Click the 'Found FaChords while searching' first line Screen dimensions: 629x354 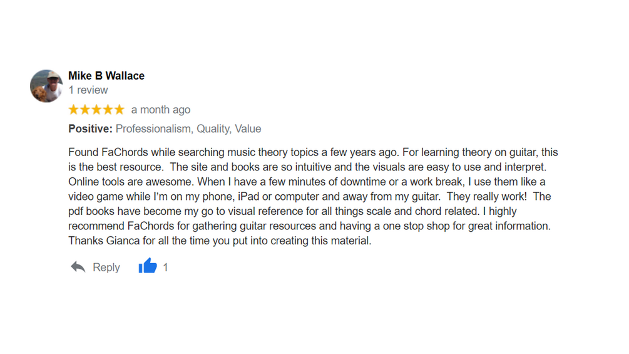[x=313, y=152]
